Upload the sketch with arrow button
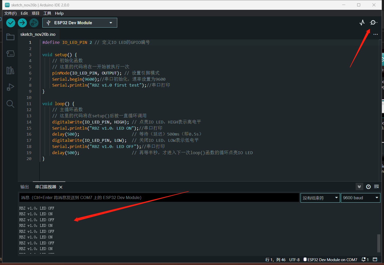 pos(22,23)
